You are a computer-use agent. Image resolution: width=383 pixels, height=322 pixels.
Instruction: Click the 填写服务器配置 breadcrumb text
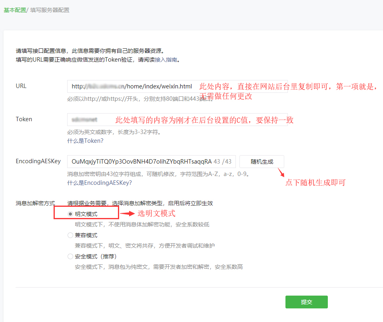tap(50, 10)
